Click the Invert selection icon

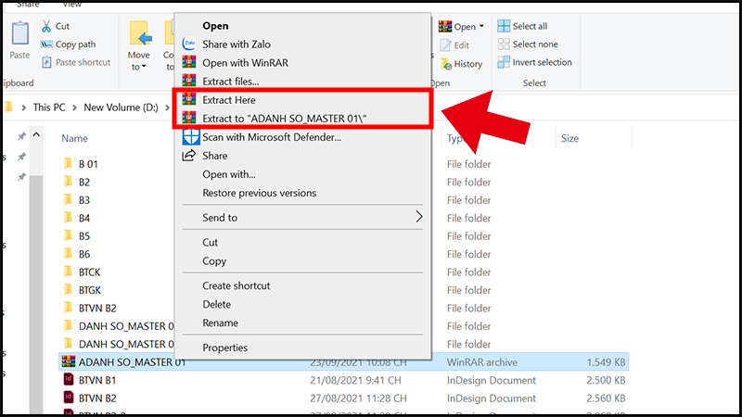504,62
